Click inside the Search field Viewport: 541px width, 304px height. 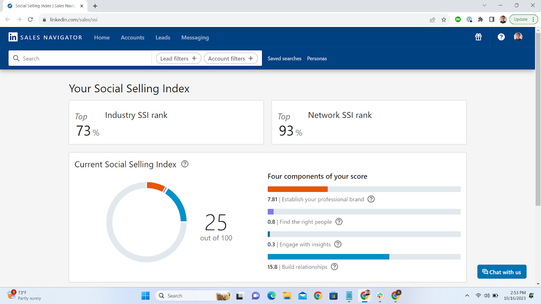pyautogui.click(x=77, y=58)
